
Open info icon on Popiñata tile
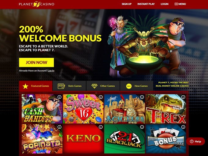pyautogui.click(x=59, y=127)
